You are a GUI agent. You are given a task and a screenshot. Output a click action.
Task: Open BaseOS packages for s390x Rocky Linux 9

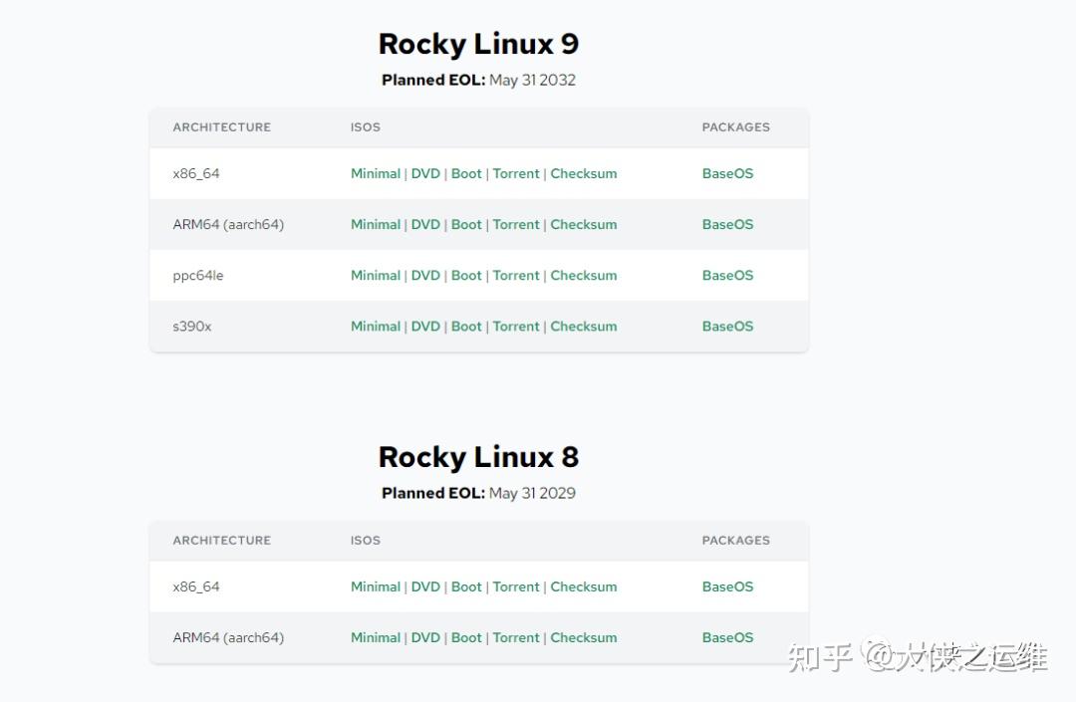tap(726, 326)
